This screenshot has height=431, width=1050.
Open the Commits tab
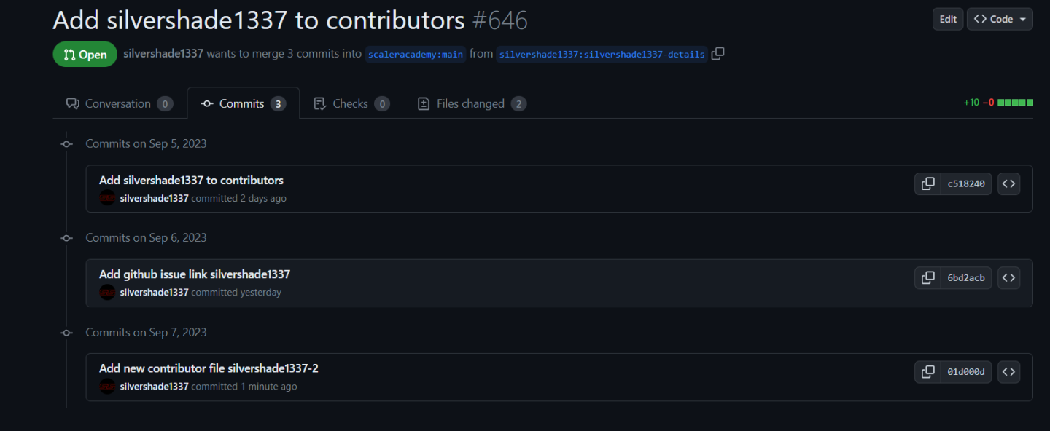243,103
